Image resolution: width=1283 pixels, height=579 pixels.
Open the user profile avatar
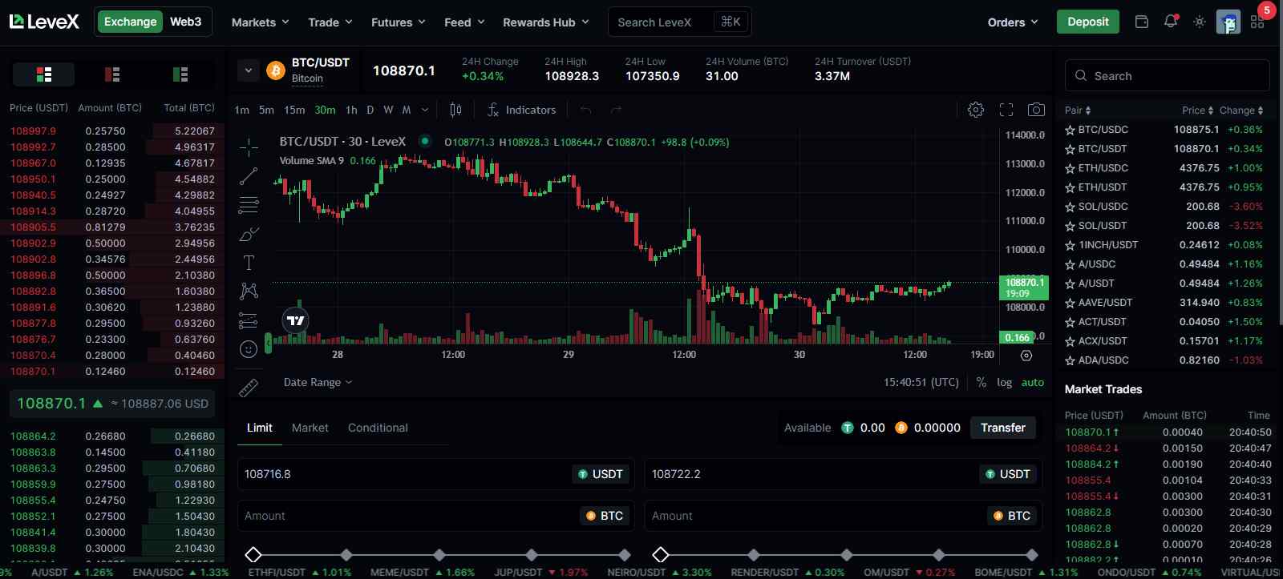pyautogui.click(x=1228, y=22)
